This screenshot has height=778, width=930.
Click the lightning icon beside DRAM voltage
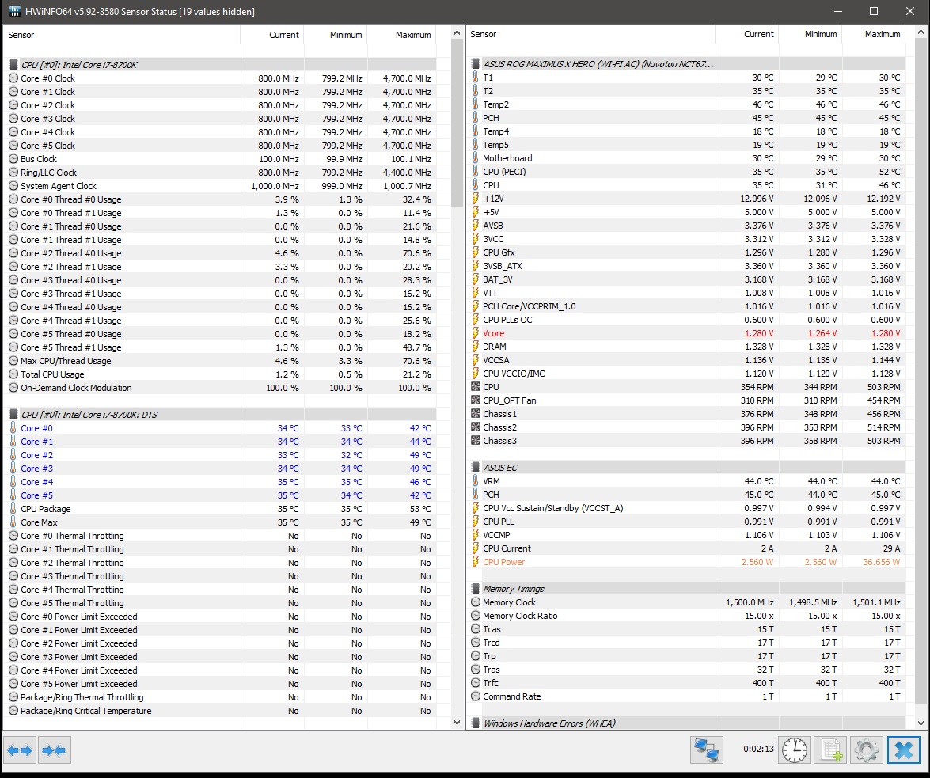pyautogui.click(x=475, y=347)
